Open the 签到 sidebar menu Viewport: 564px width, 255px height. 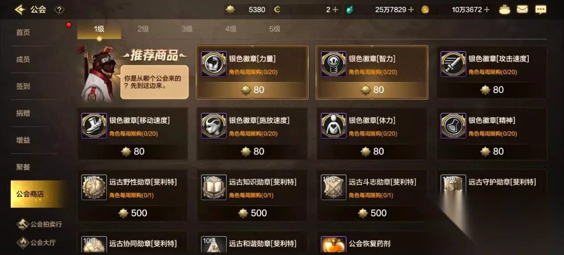[x=23, y=86]
